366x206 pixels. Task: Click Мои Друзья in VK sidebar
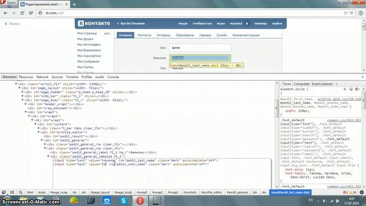[x=85, y=39]
